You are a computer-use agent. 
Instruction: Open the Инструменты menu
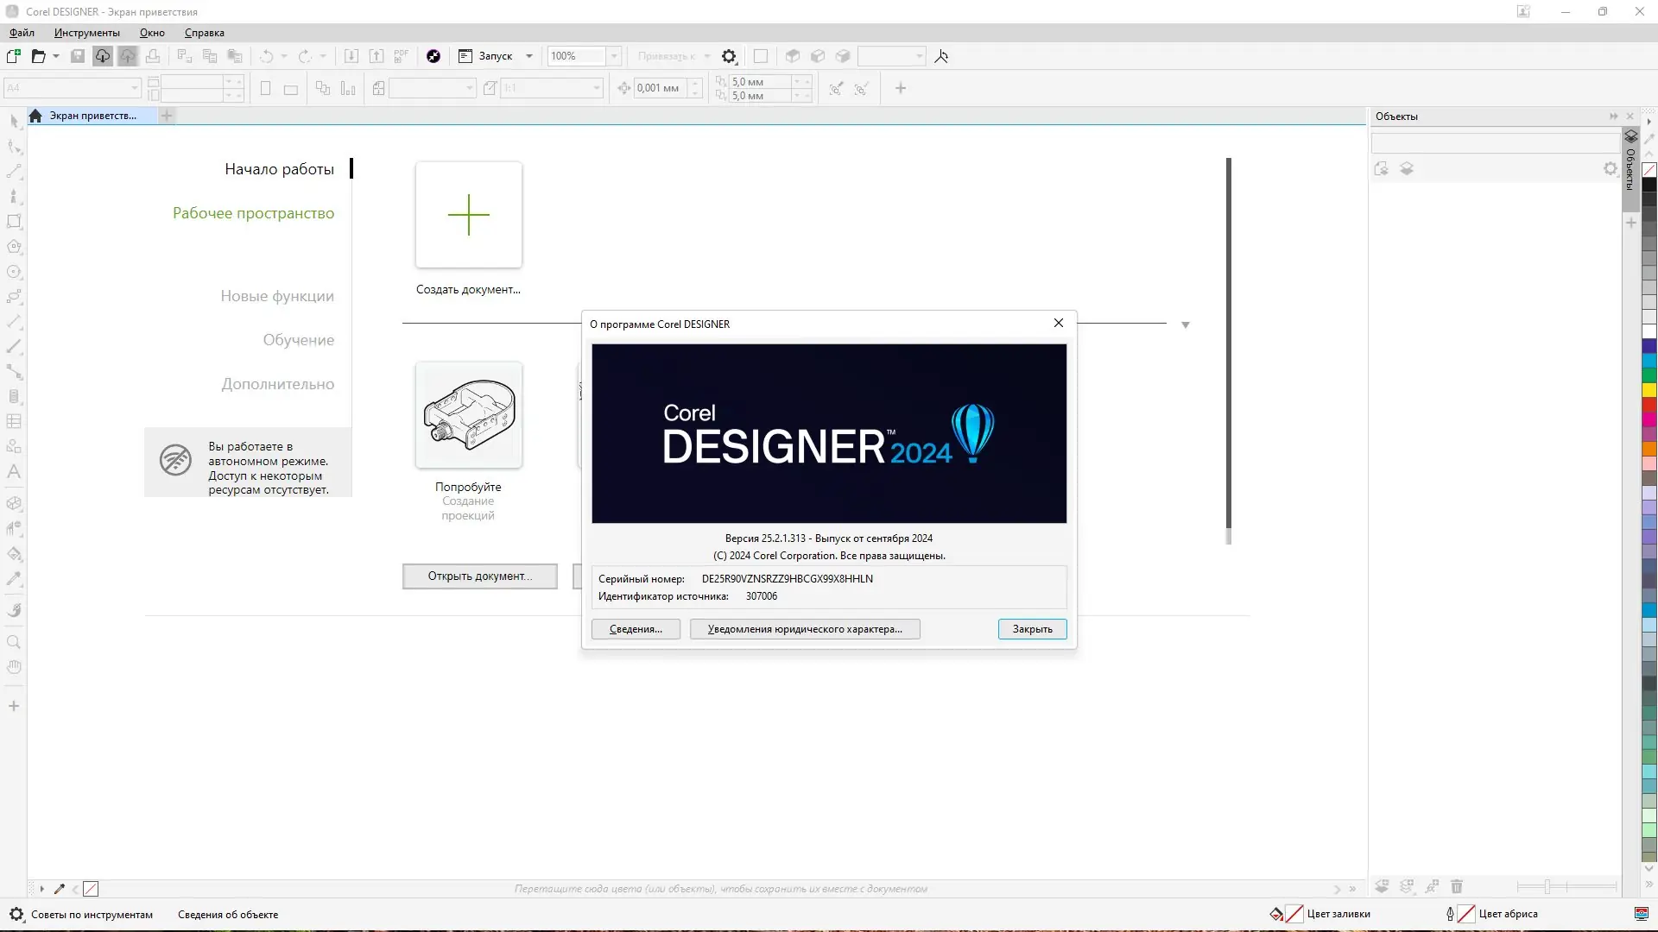coord(86,33)
